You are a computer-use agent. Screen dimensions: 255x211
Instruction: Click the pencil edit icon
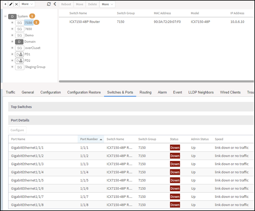(11, 4)
